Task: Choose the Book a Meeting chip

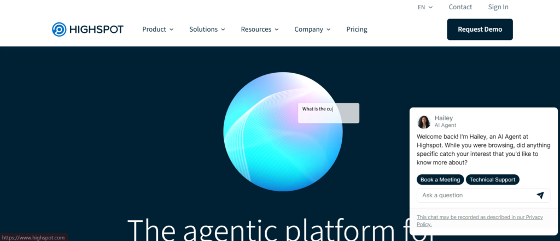Action: tap(441, 179)
